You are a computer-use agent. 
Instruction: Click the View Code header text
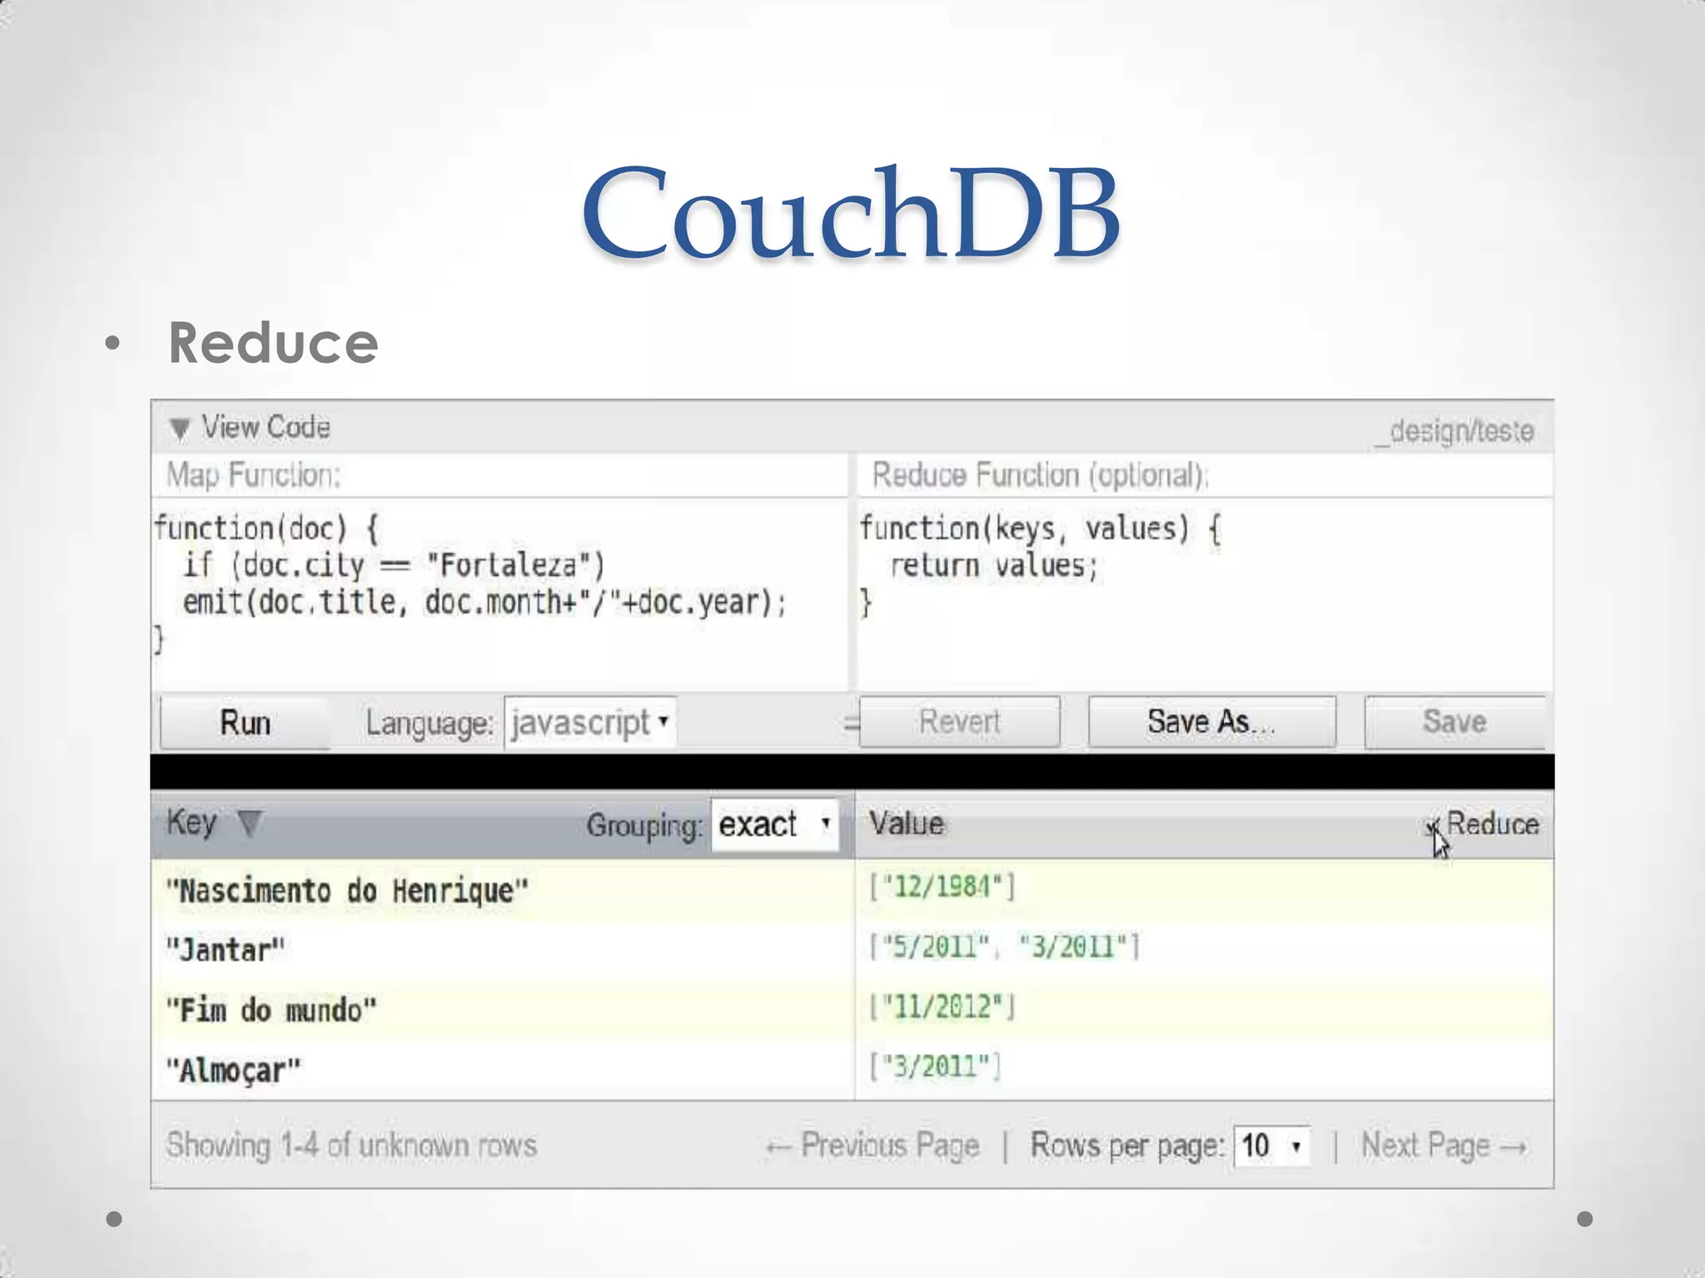click(x=266, y=428)
